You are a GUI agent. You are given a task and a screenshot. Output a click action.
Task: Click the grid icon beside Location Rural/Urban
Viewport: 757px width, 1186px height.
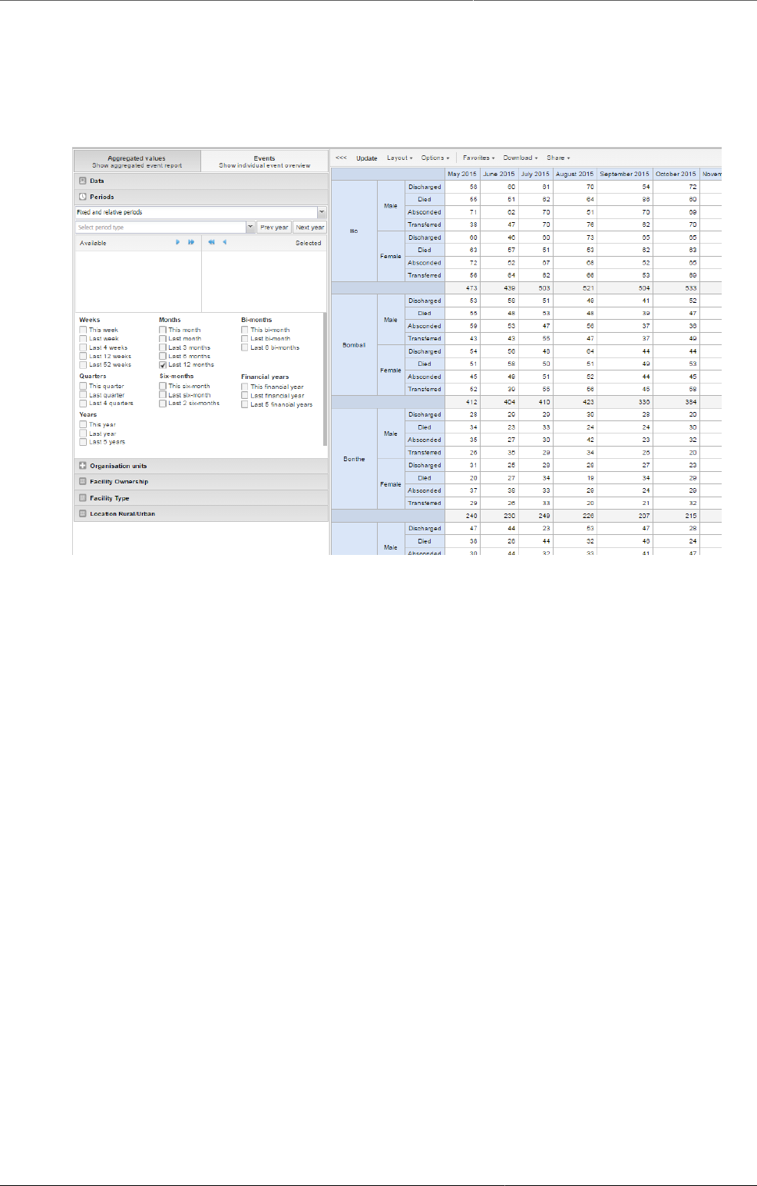[x=83, y=513]
